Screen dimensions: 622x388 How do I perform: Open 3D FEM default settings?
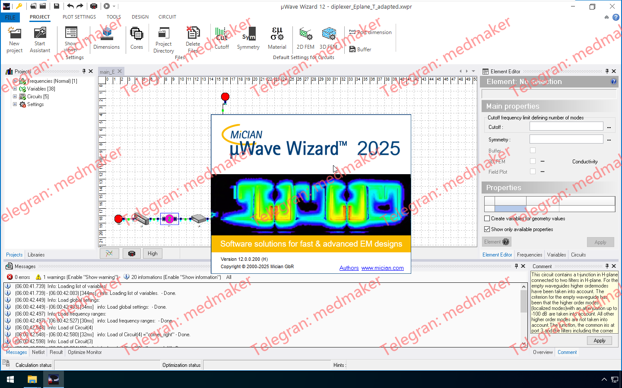(x=328, y=38)
